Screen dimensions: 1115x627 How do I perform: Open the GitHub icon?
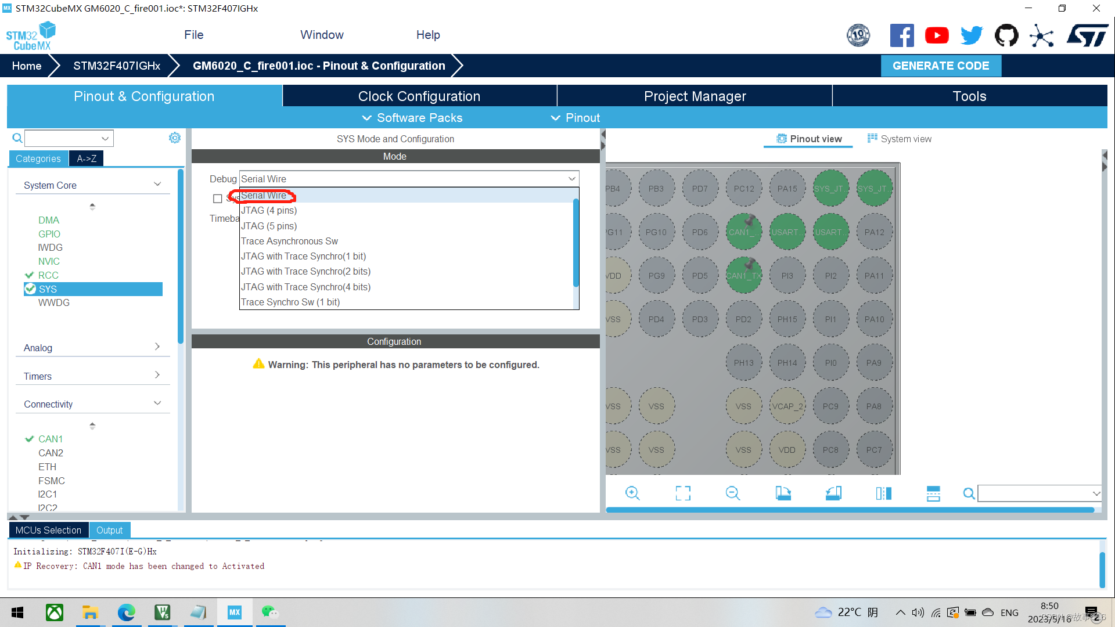[x=1006, y=35]
